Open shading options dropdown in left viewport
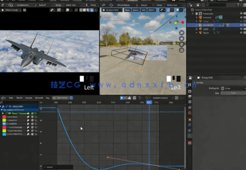 [x=96, y=10]
